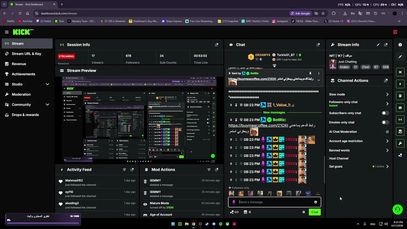This screenshot has width=407, height=229.
Task: Pop out the Session Info panel
Action: click(217, 45)
